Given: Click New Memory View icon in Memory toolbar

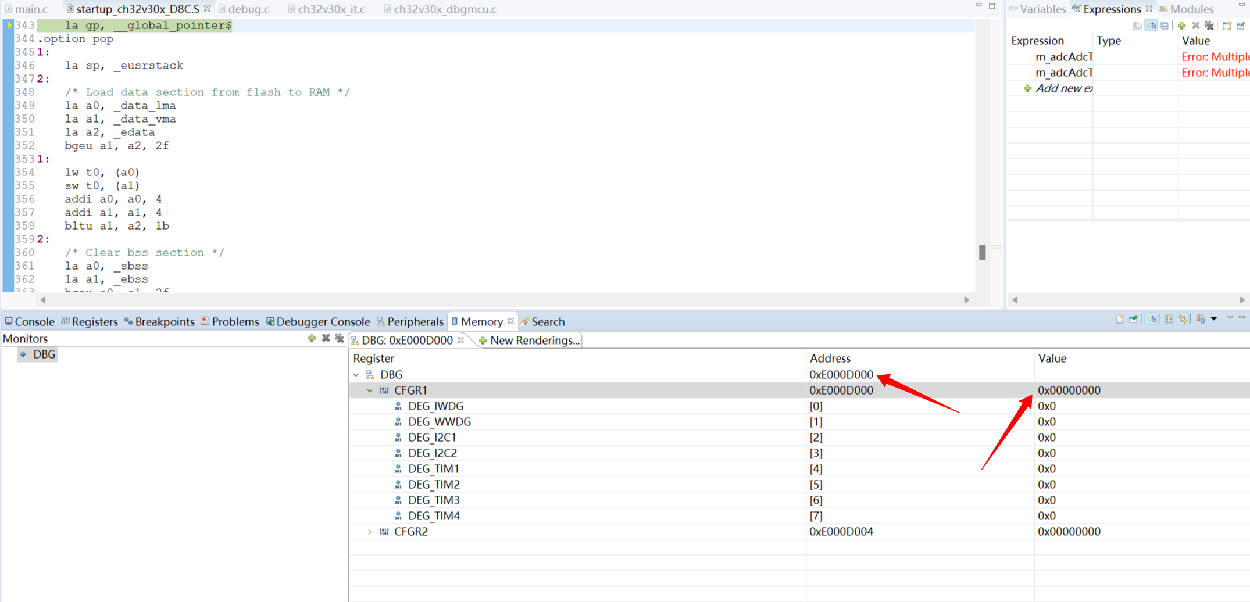Looking at the screenshot, I should pos(1120,320).
